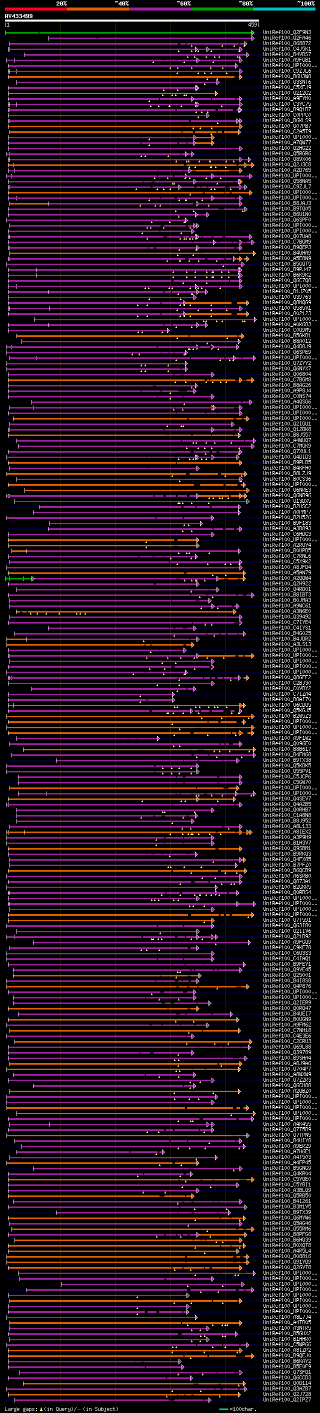Select hit label UniRef100_B9PLD5
The height and width of the screenshot is (1413, 320).
(x=287, y=463)
